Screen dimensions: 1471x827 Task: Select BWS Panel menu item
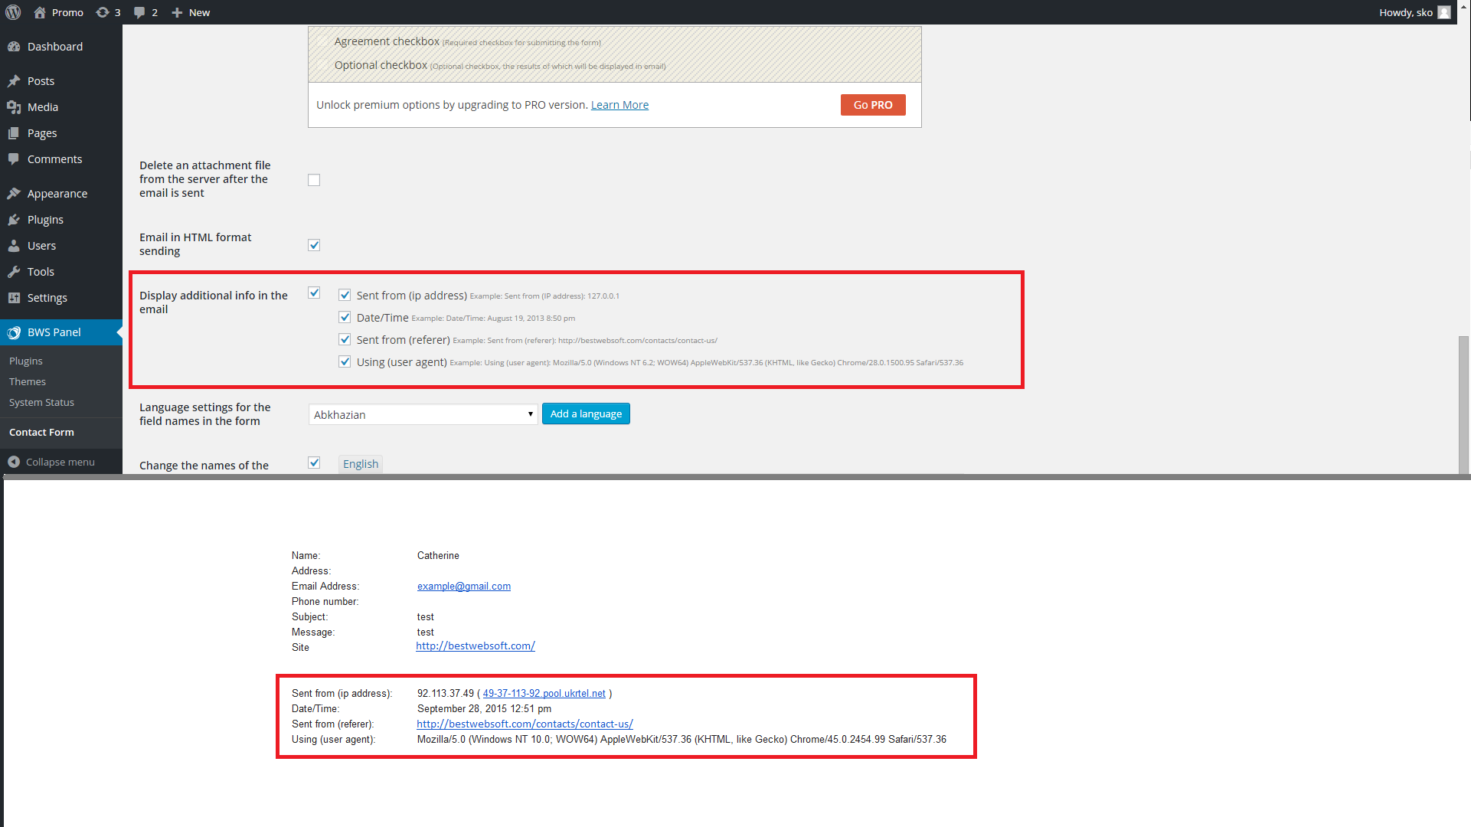(61, 332)
